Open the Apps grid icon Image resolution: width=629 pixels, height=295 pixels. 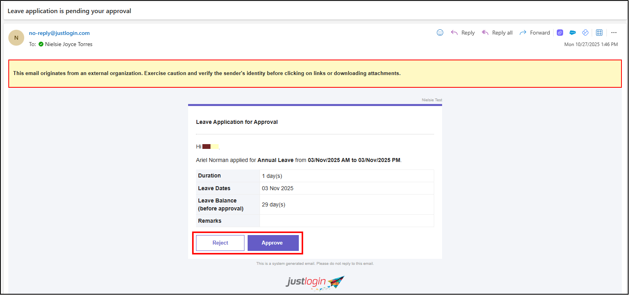pos(599,33)
